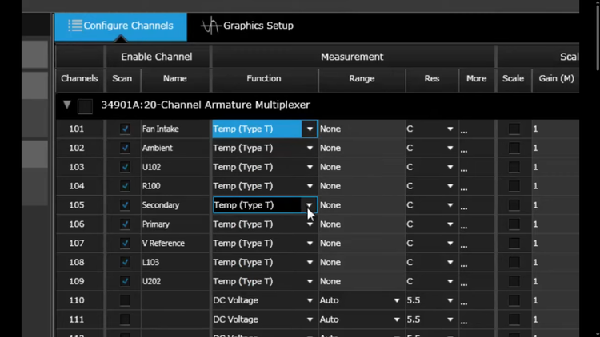Open More options for channel 107
The width and height of the screenshot is (600, 337).
click(x=464, y=244)
